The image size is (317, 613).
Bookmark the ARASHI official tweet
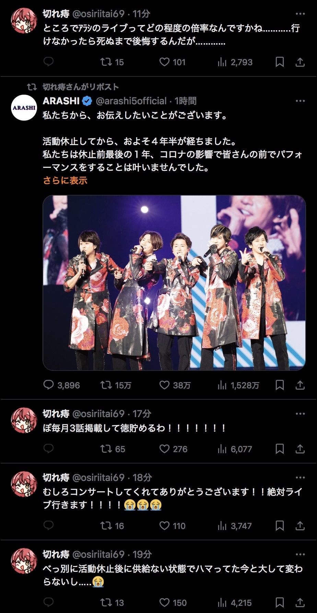click(280, 385)
